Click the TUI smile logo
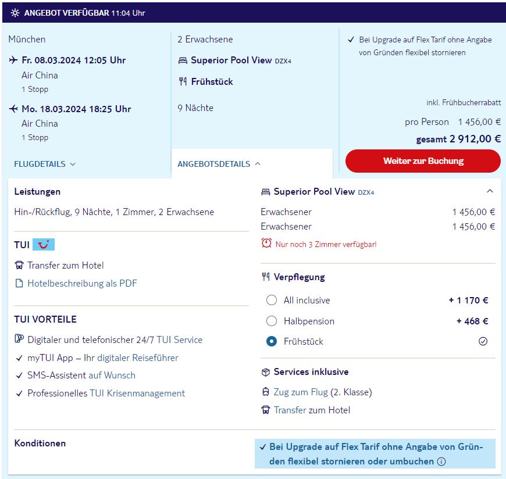Viewport: 506px width, 479px height. pyautogui.click(x=44, y=245)
